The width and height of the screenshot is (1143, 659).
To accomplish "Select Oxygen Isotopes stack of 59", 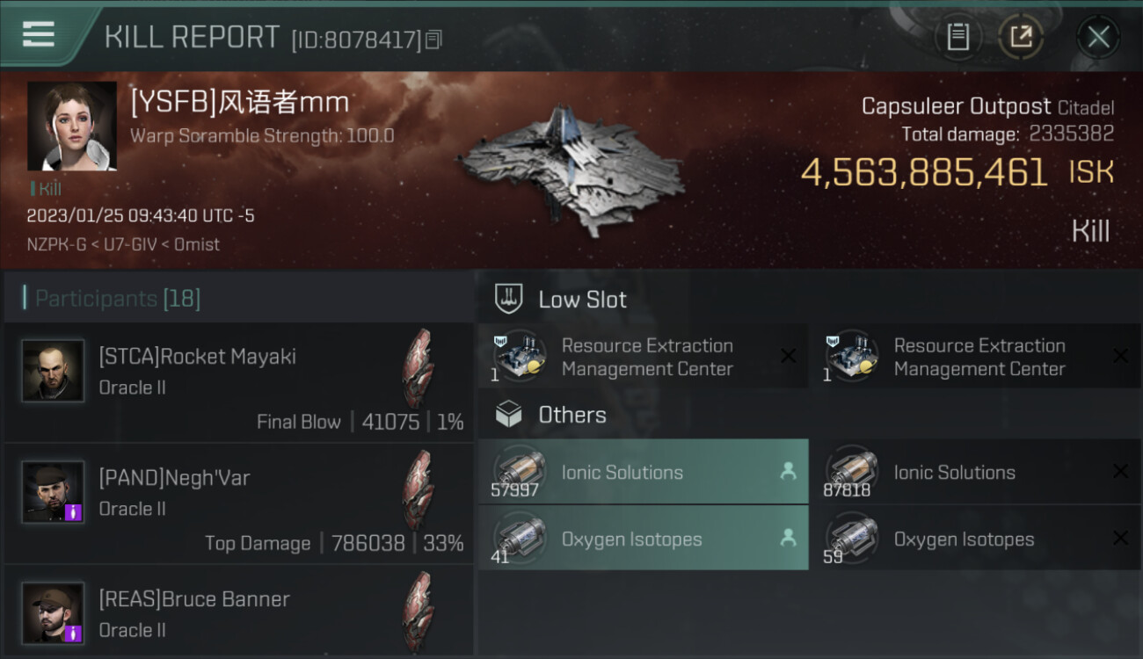I will [975, 539].
